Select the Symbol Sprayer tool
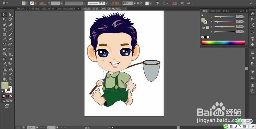 tap(4, 69)
